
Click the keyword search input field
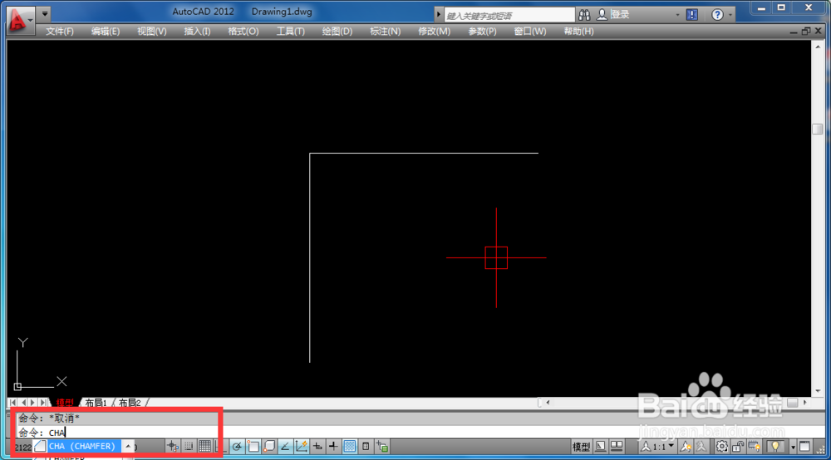(509, 15)
